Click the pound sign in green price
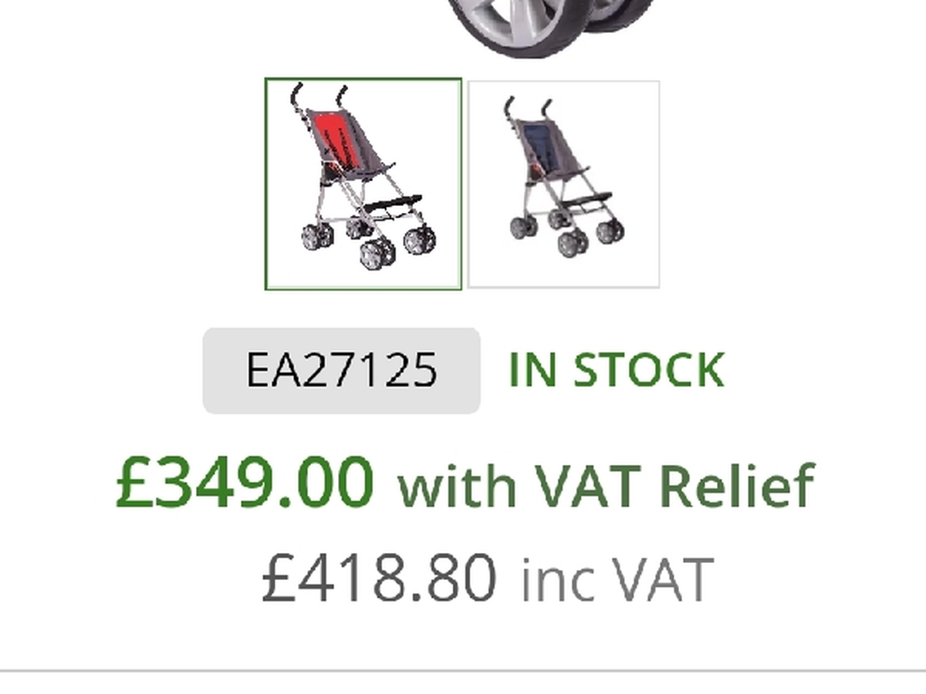This screenshot has width=926, height=694. (131, 483)
